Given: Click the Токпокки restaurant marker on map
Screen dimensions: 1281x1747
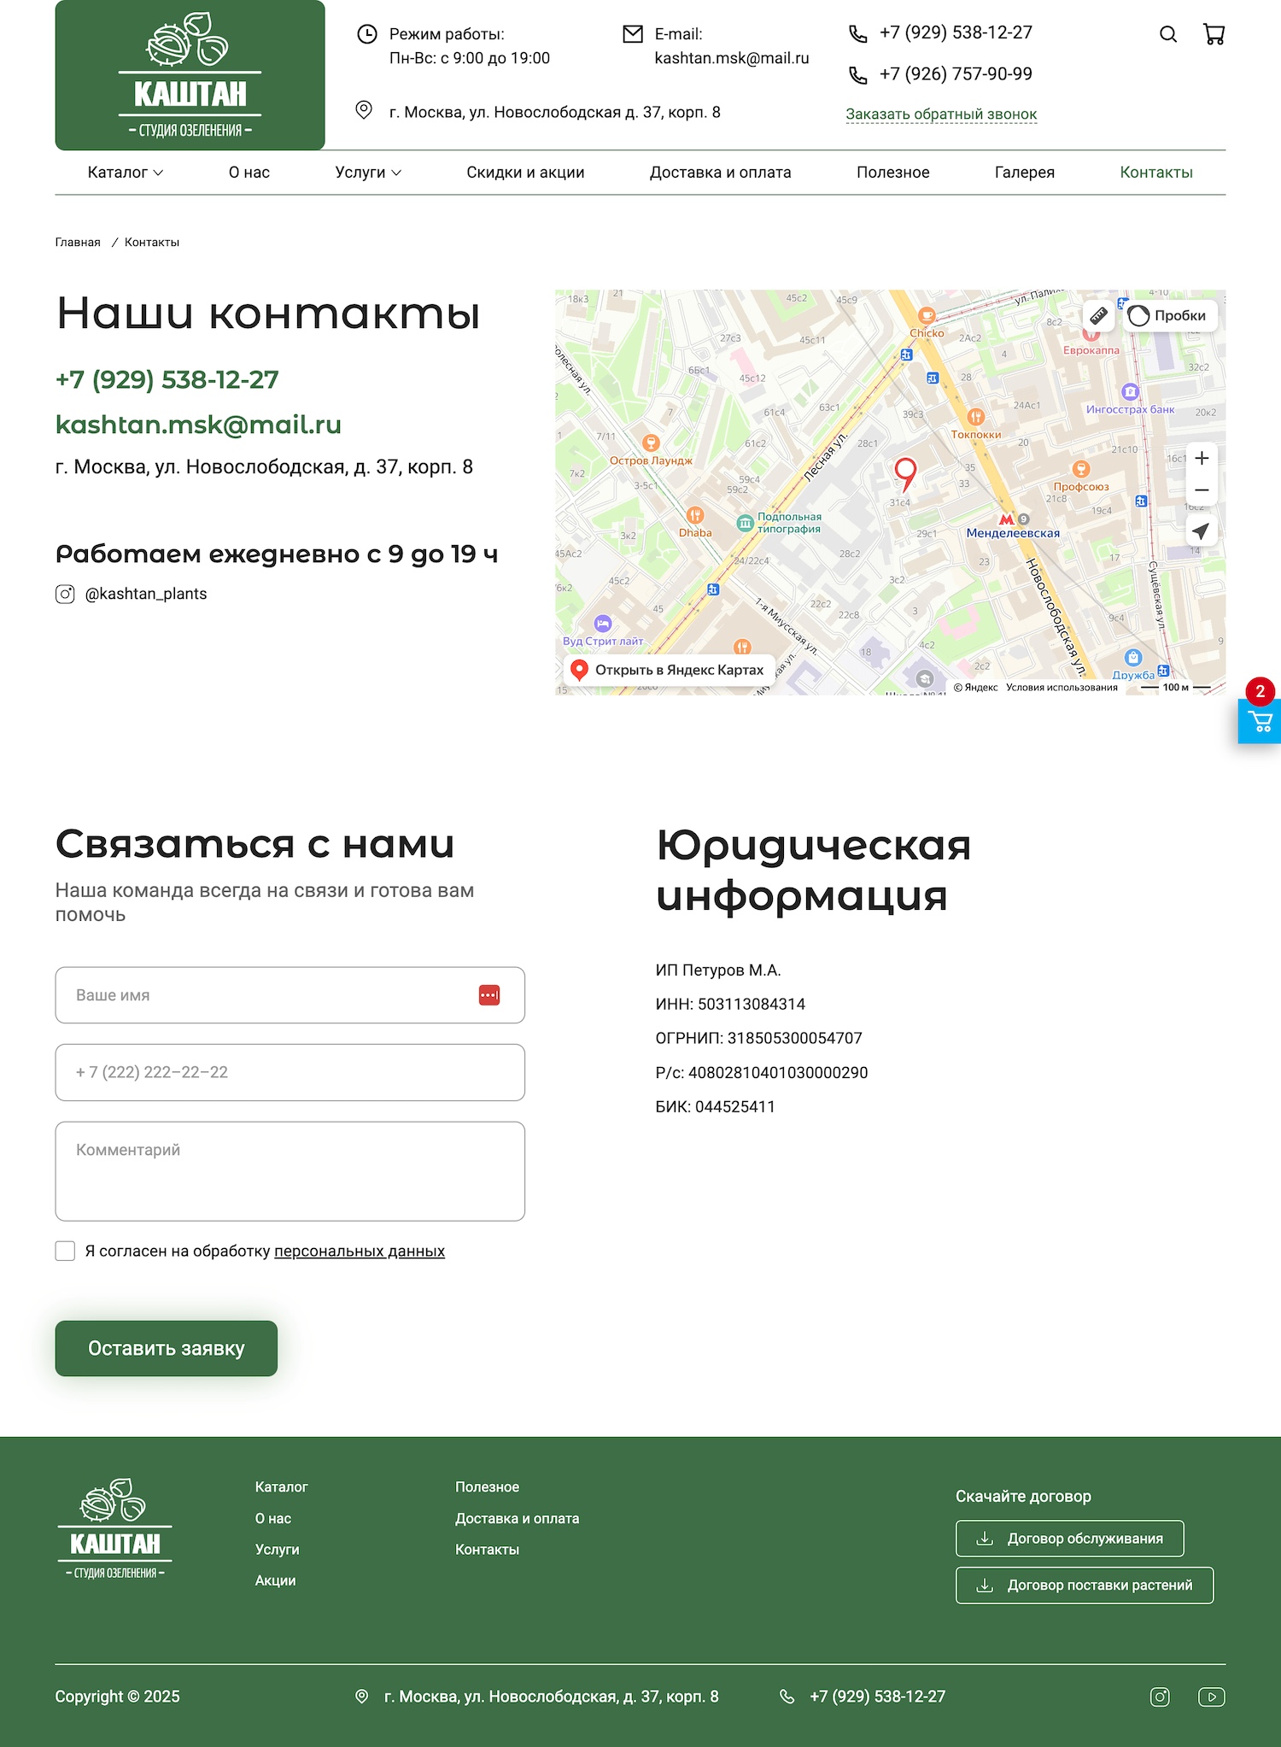Looking at the screenshot, I should point(976,417).
